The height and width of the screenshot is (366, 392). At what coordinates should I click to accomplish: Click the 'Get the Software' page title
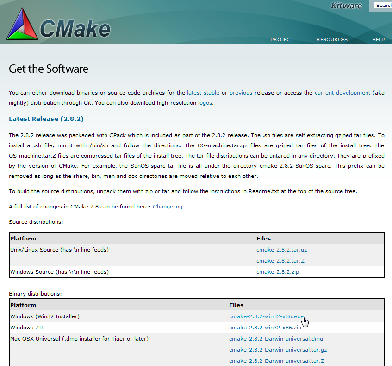49,69
